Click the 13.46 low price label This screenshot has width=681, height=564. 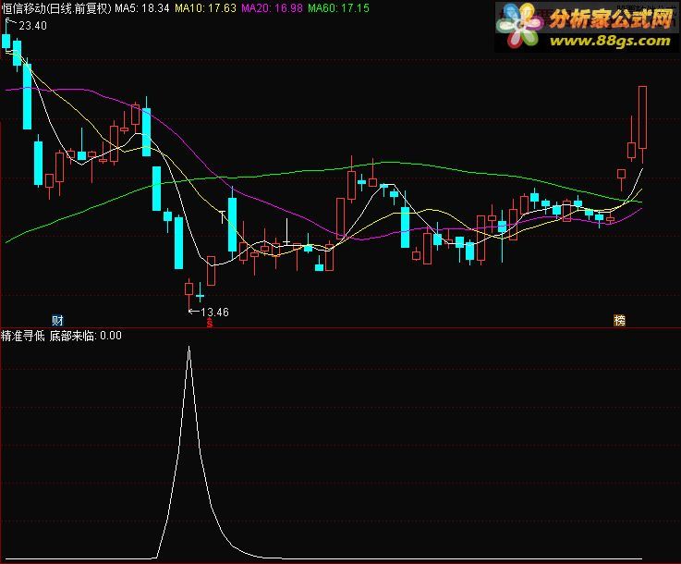pyautogui.click(x=215, y=312)
